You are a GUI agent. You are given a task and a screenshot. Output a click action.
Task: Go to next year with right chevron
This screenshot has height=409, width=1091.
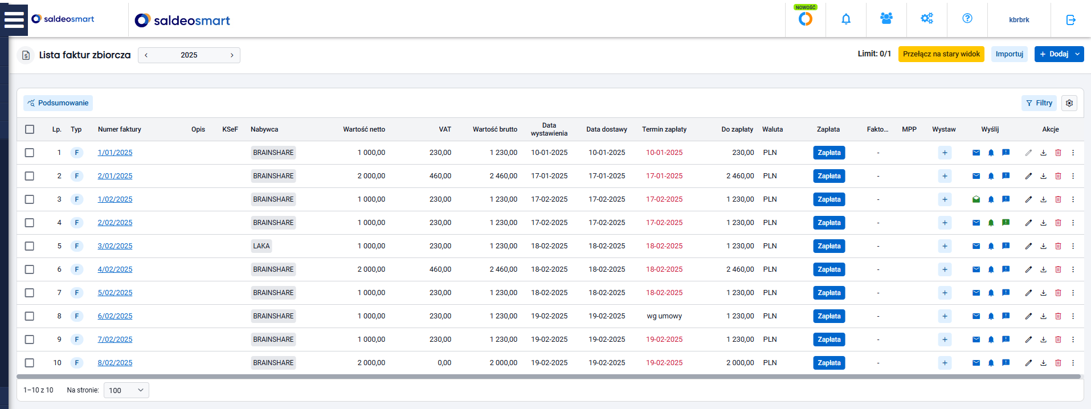click(232, 55)
